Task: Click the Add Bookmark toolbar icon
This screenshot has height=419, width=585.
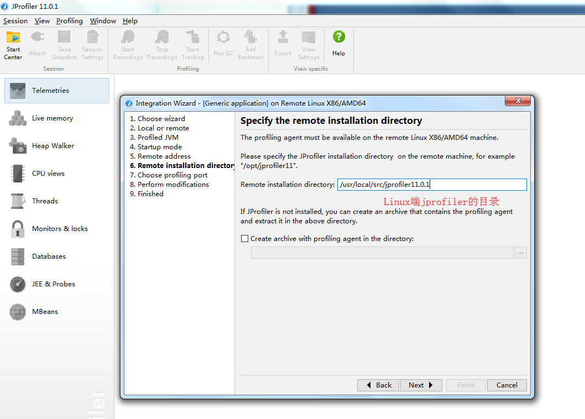Action: (250, 45)
